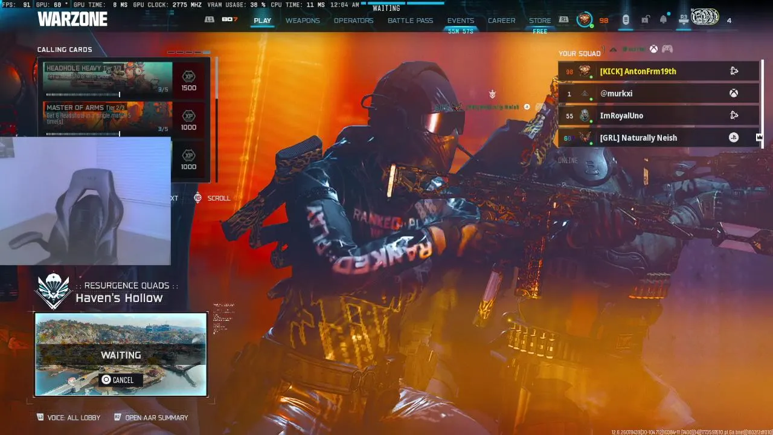Screen dimensions: 773x435
Task: Open the Store tab
Action: tap(540, 21)
